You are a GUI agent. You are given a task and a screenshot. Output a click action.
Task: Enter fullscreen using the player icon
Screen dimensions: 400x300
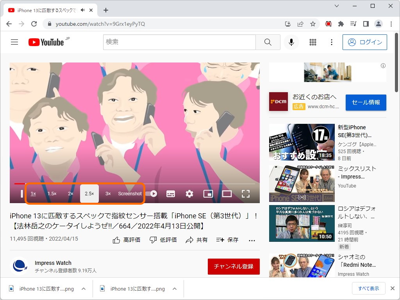[246, 193]
